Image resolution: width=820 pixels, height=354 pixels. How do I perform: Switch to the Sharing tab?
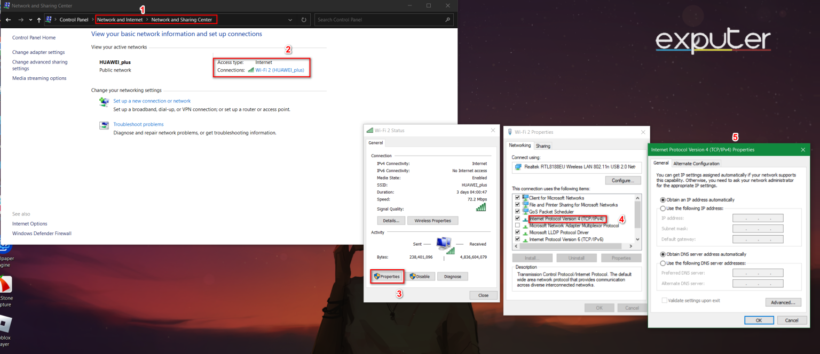(x=543, y=145)
